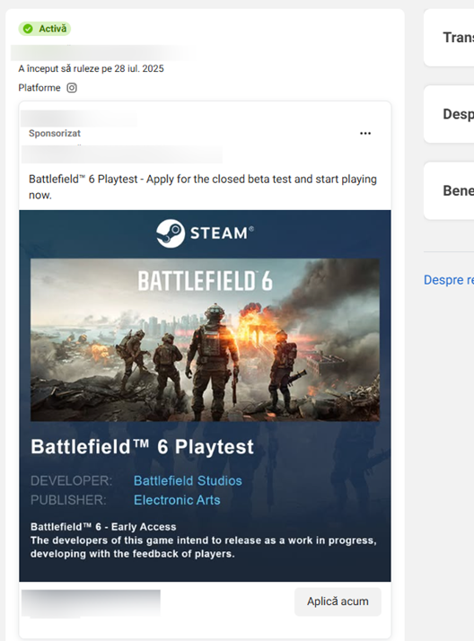Click the Sponsorizat label
The image size is (474, 641).
55,133
